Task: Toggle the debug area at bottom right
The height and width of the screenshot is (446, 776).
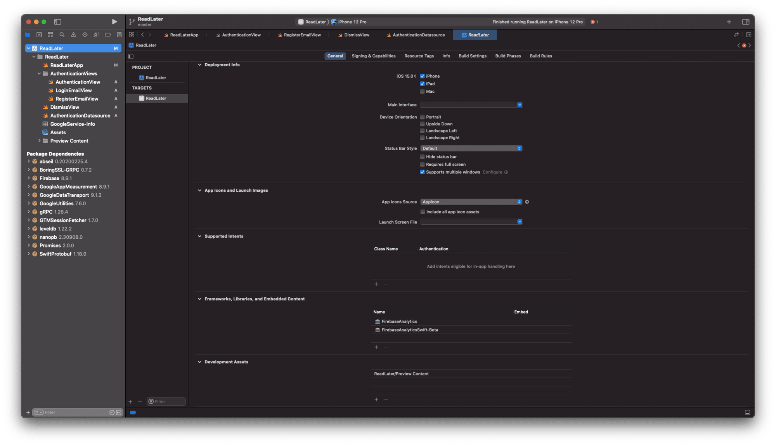Action: tap(747, 413)
